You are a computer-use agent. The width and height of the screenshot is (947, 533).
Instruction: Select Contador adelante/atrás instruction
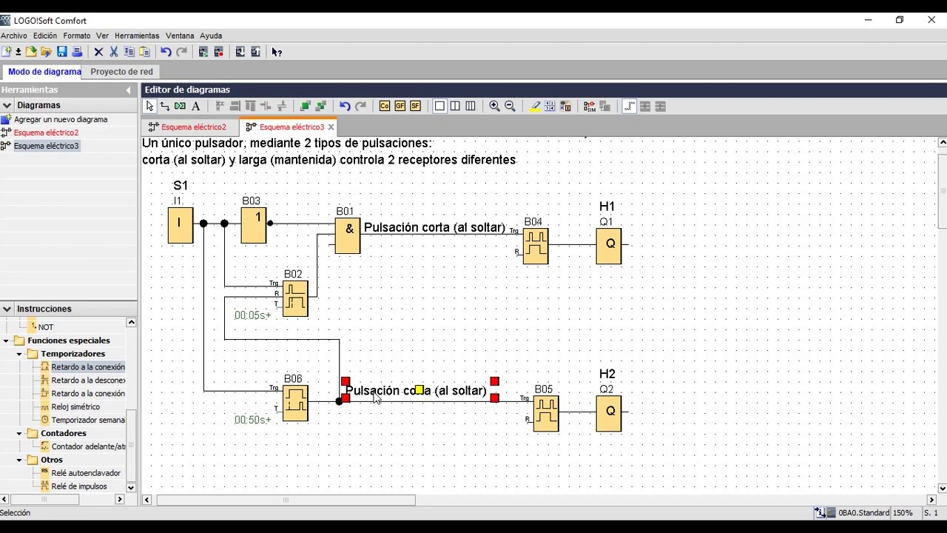tap(88, 447)
